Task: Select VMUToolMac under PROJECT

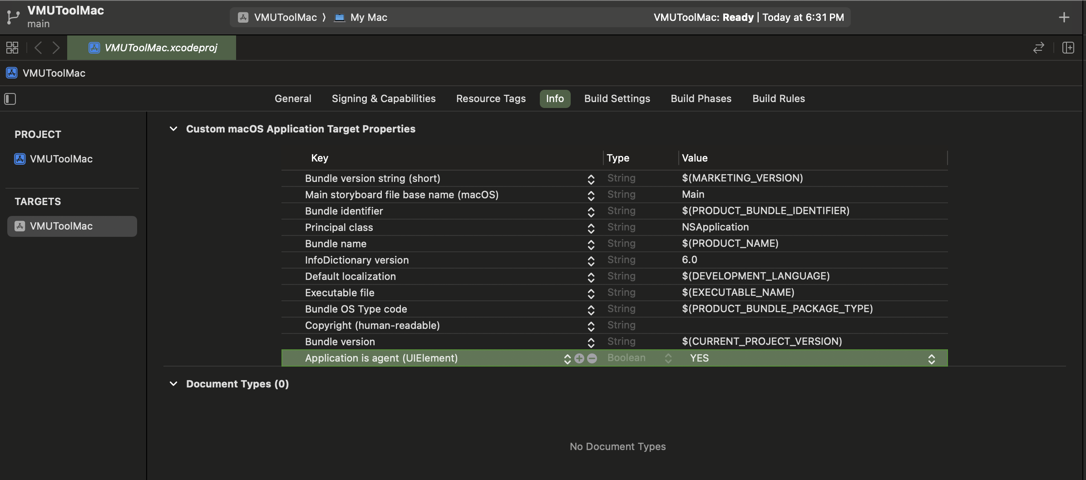Action: point(54,159)
